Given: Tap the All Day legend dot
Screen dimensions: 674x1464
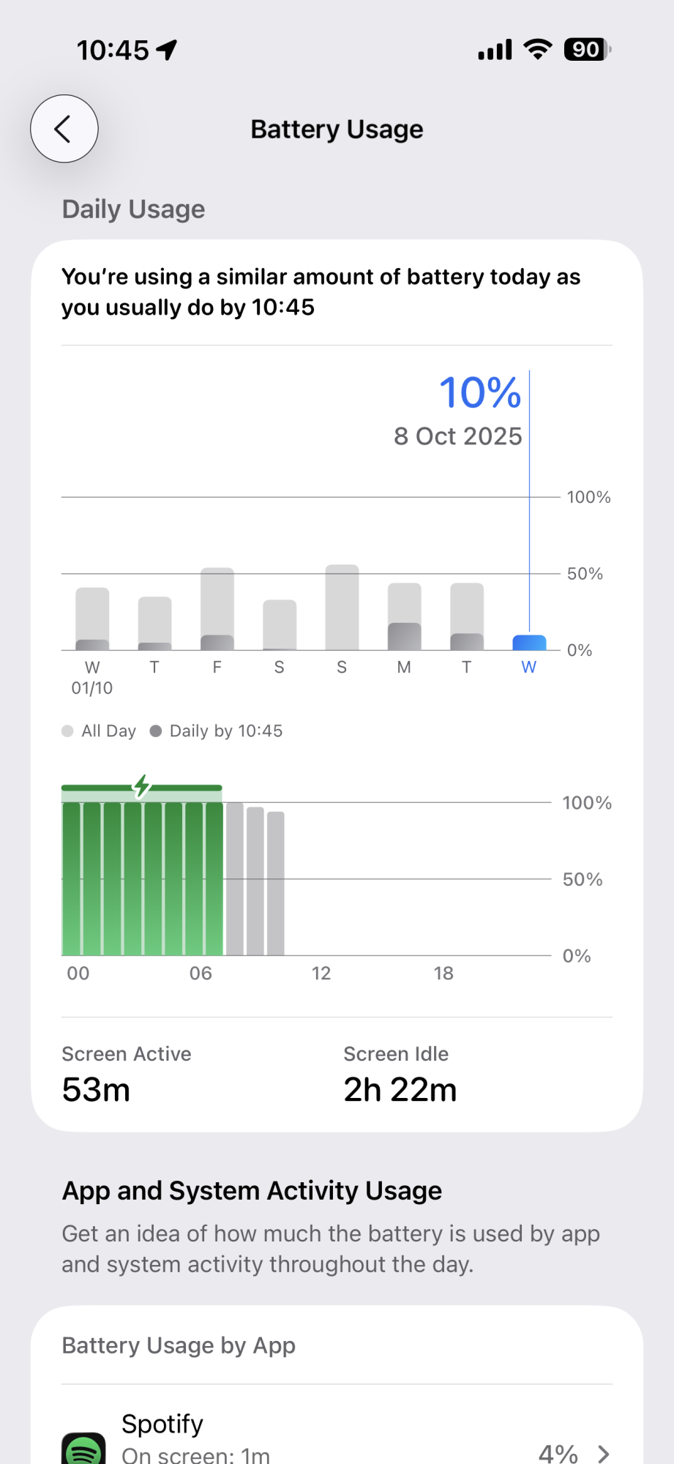Looking at the screenshot, I should (68, 731).
